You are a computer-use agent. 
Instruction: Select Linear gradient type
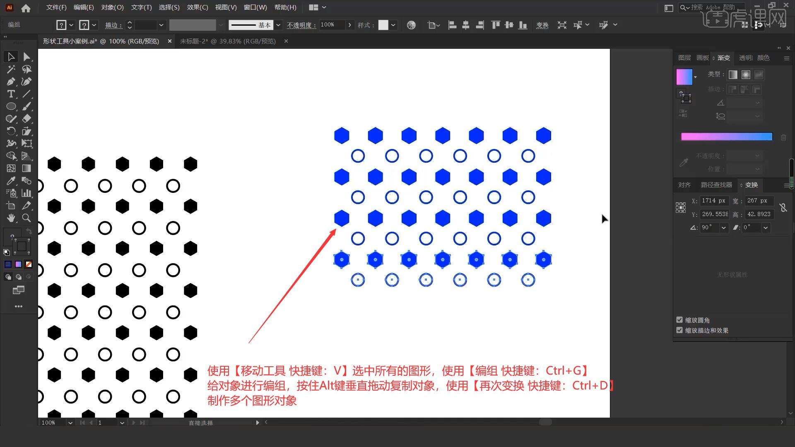pos(733,74)
